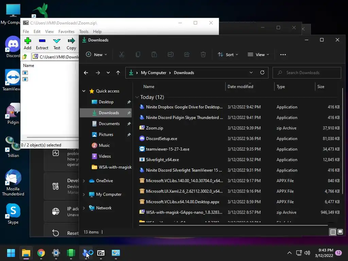Click the Test icon in 7-Zip
348x261 pixels.
tap(57, 41)
